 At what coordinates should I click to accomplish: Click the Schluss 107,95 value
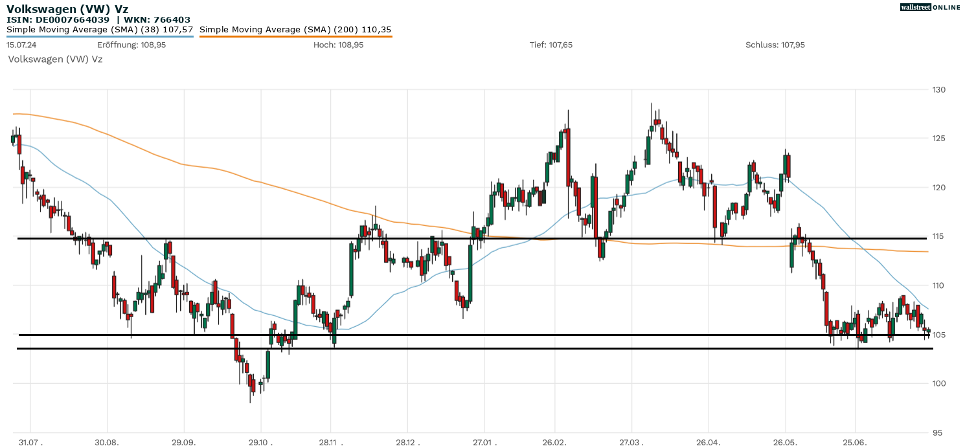point(775,45)
